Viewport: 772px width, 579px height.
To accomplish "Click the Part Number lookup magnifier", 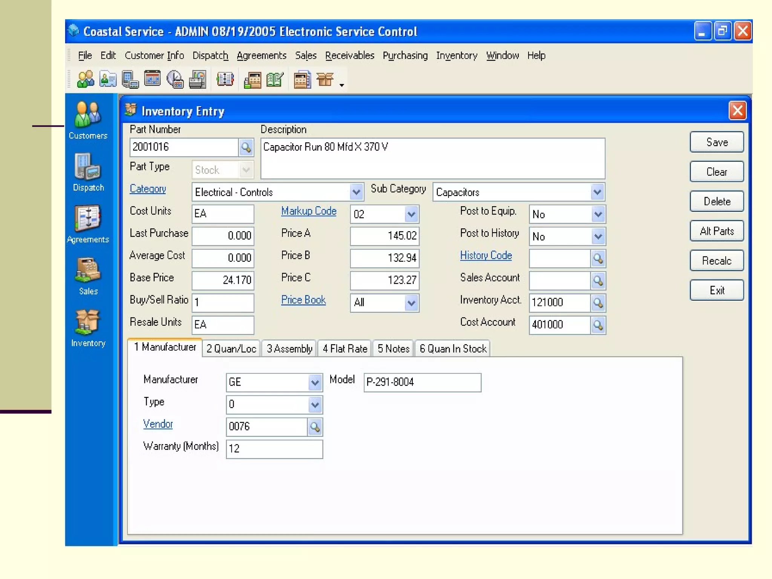I will (246, 147).
